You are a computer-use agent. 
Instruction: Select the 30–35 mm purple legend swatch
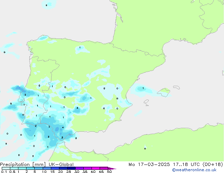tap(79, 168)
